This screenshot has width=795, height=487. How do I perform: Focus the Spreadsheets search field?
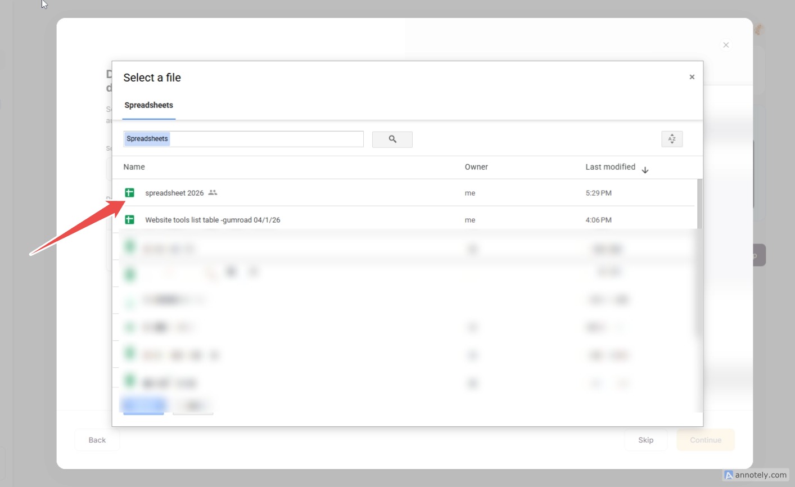pyautogui.click(x=264, y=139)
